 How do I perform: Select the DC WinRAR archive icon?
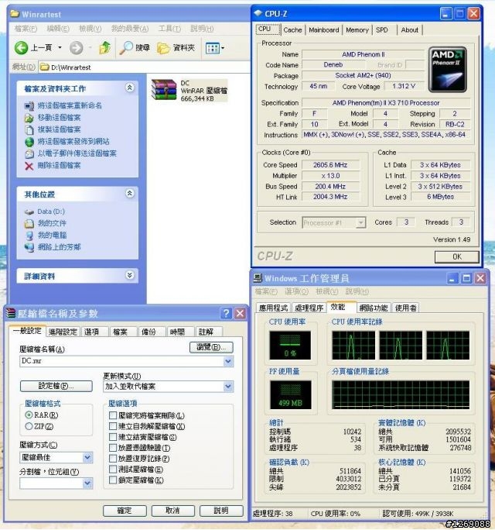164,90
